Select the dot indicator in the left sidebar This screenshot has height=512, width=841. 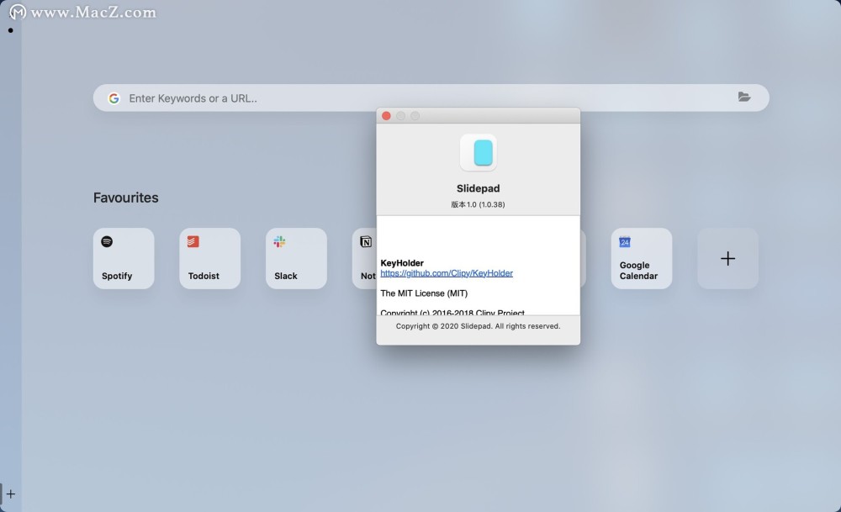[x=11, y=30]
